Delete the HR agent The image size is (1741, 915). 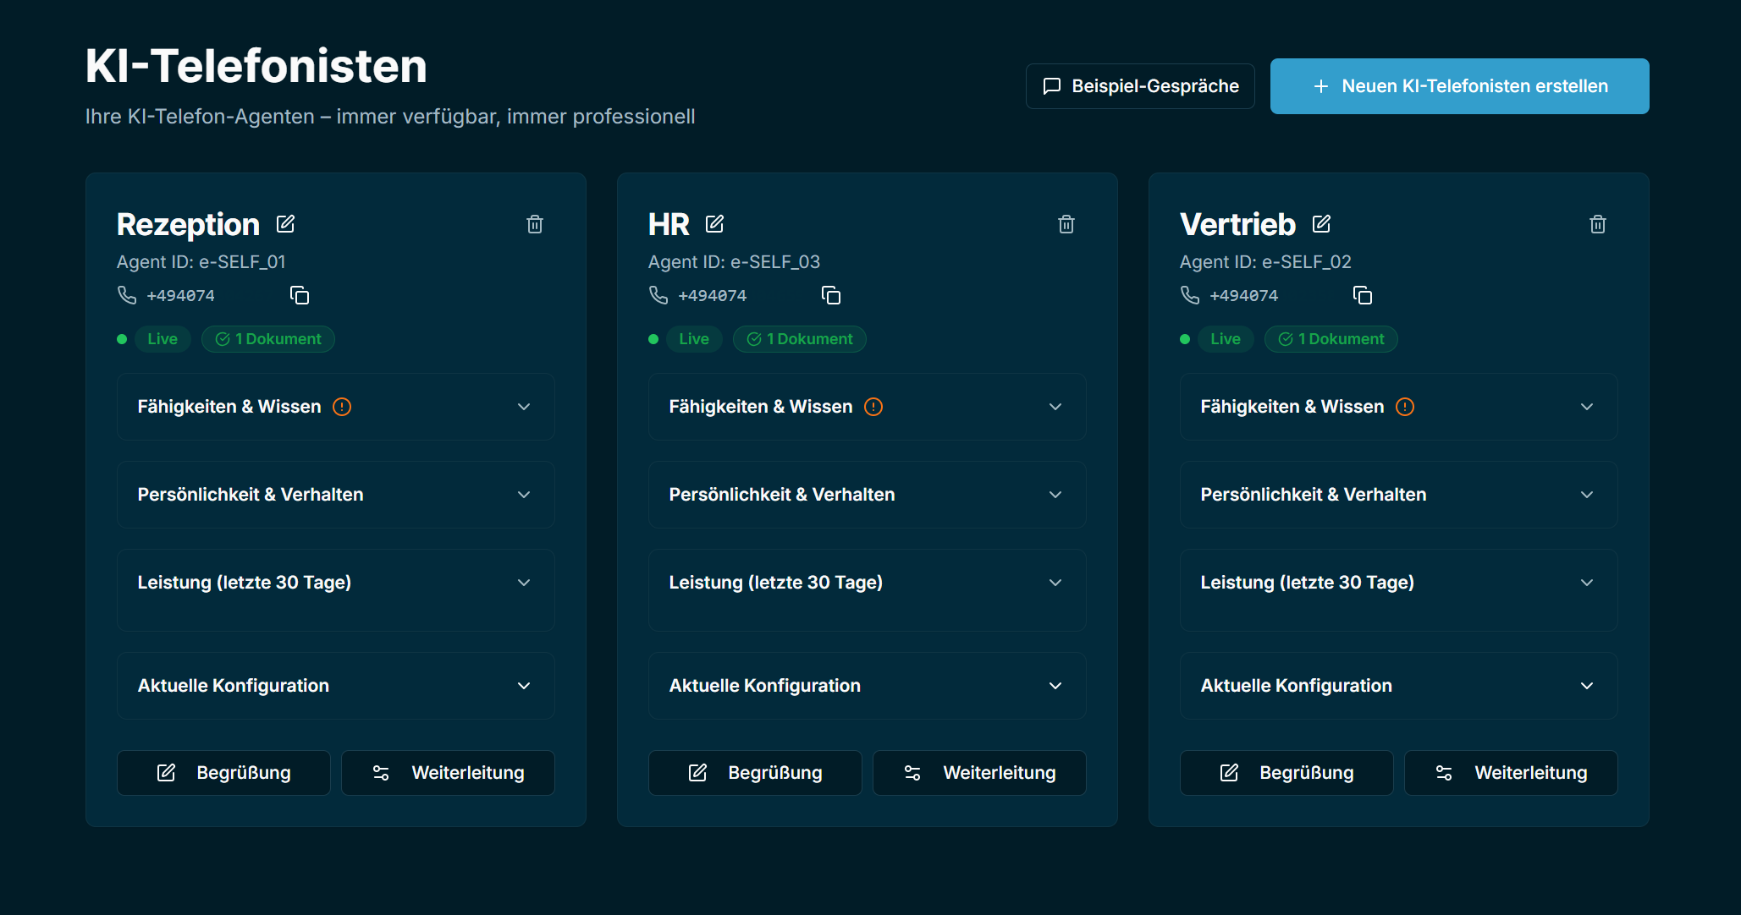tap(1066, 224)
